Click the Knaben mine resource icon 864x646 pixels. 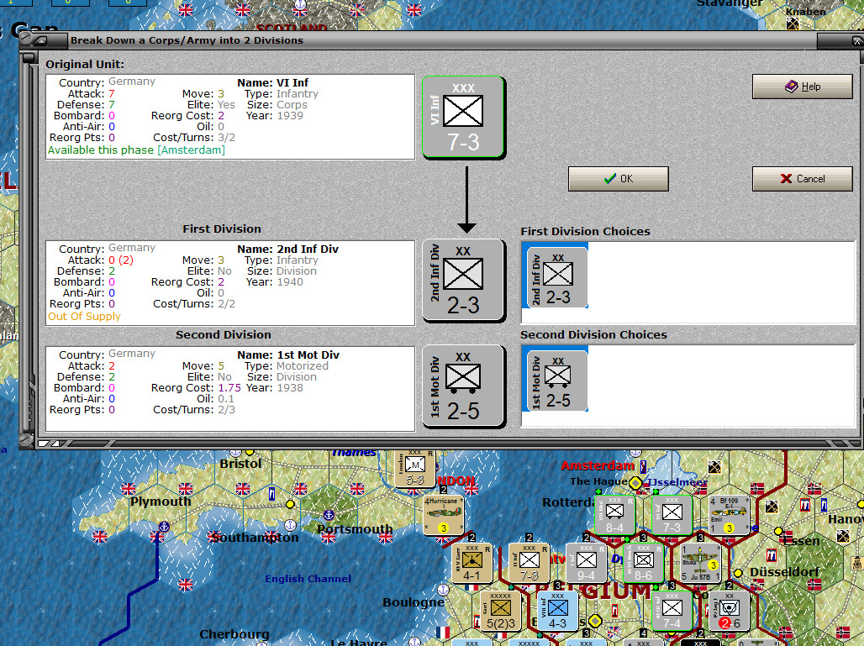[793, 24]
